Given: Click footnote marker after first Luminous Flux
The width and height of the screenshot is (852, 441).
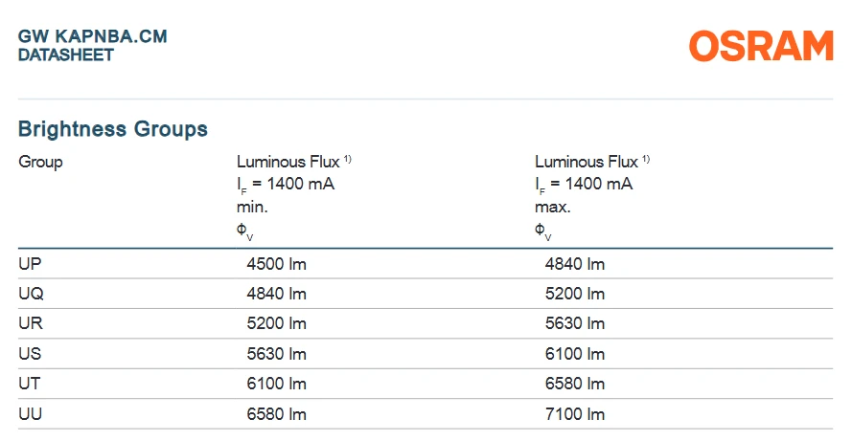Looking at the screenshot, I should click(x=347, y=159).
